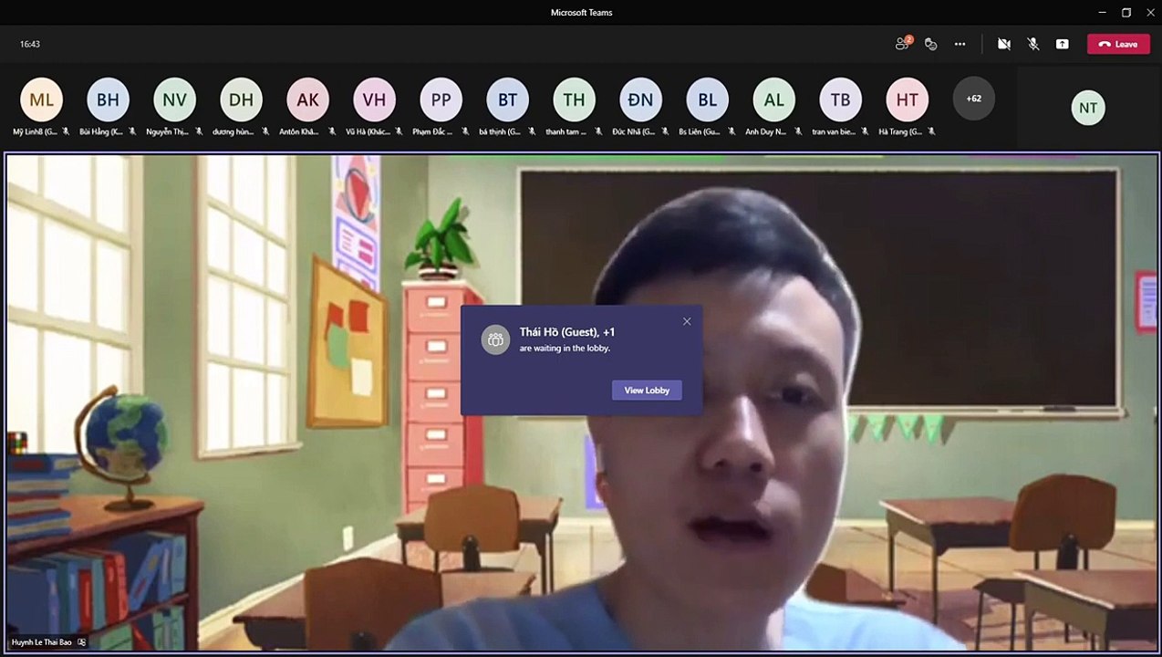Screen dimensions: 1162x657
Task: Select participant avatar AL
Action: [x=773, y=100]
